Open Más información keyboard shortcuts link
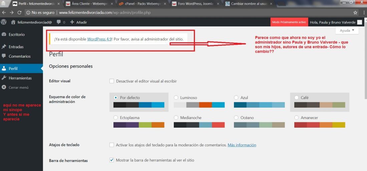Image resolution: width=367 pixels, height=171 pixels. (242, 145)
